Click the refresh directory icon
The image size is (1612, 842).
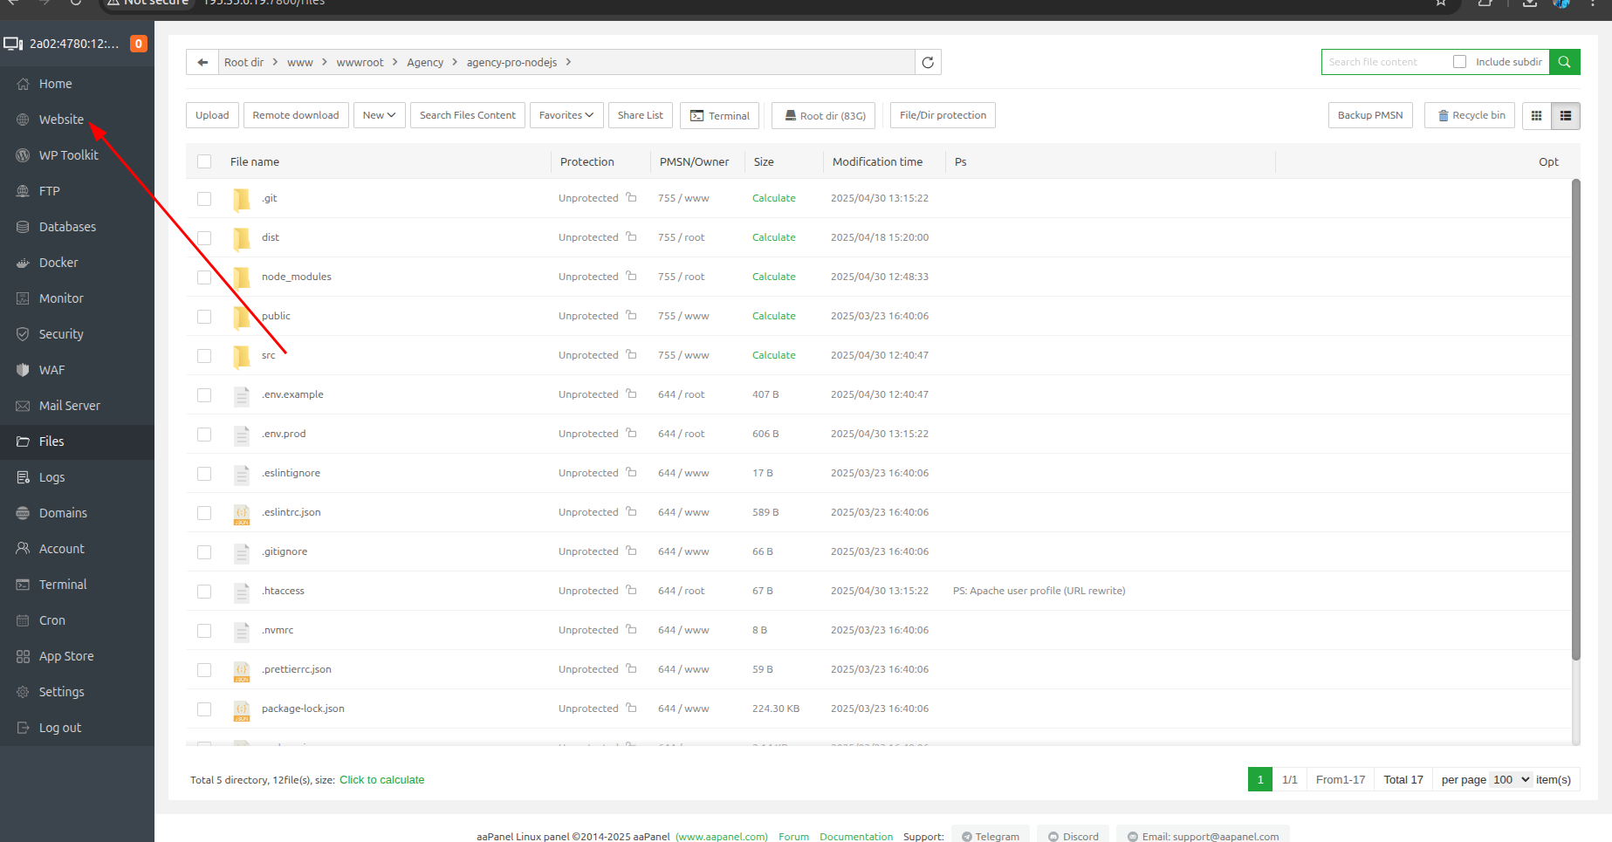[x=928, y=63]
